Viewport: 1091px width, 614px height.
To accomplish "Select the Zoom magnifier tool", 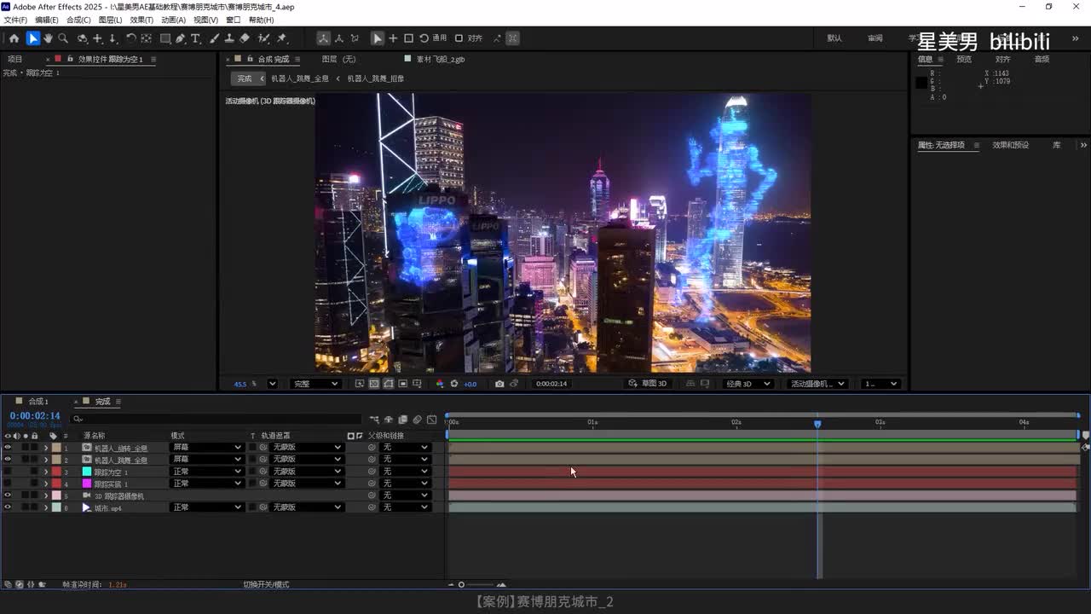I will click(x=63, y=38).
